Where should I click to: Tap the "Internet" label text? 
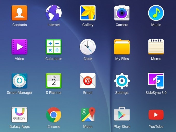tap(54, 25)
